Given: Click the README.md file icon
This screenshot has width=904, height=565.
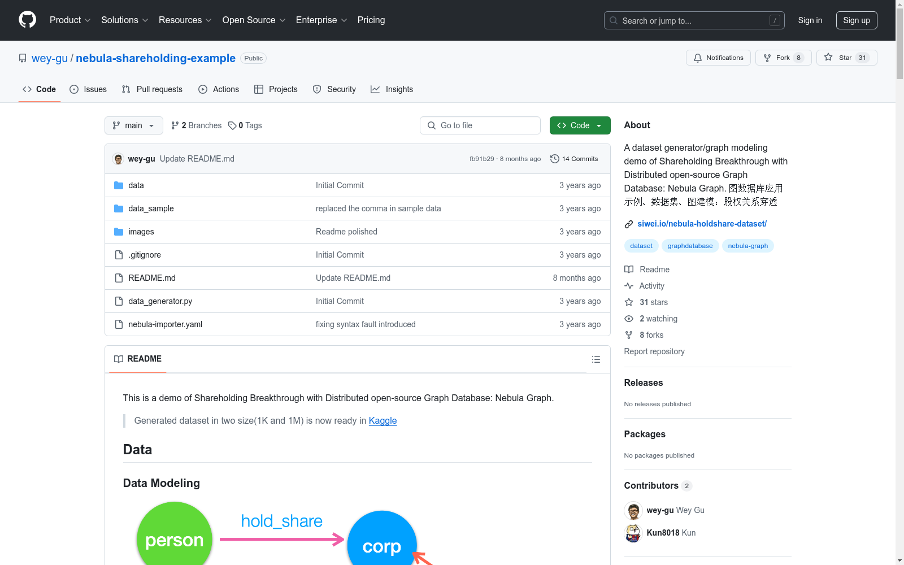Looking at the screenshot, I should click(119, 278).
